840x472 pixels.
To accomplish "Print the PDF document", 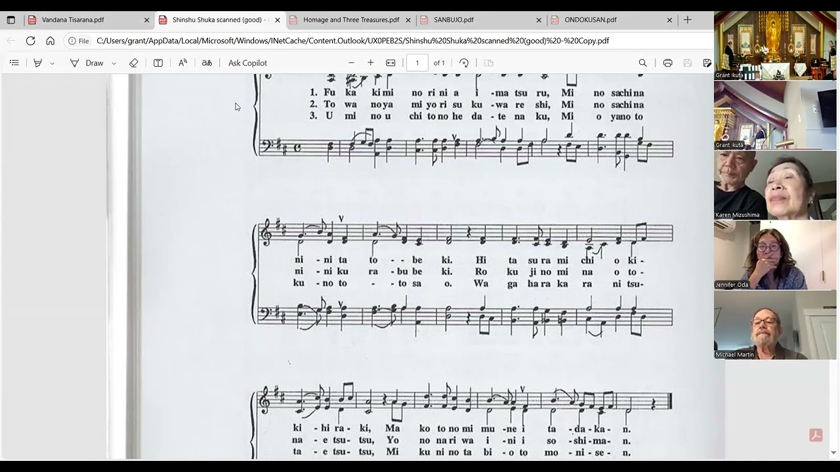I will (667, 63).
